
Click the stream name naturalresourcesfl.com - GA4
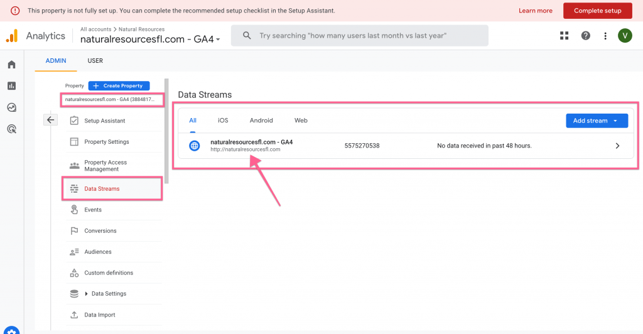251,143
